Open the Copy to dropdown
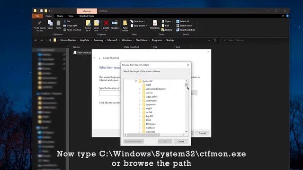The image size is (303, 170). (x=97, y=25)
